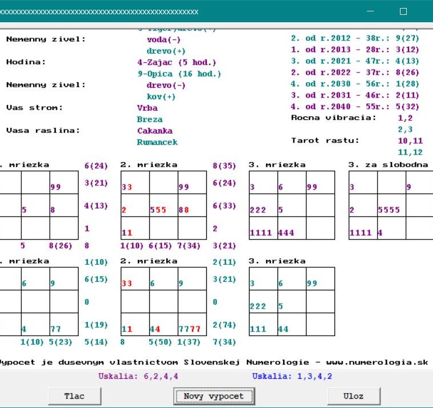Click the 'Vas strom:' label
433x408 pixels.
pyautogui.click(x=35, y=107)
